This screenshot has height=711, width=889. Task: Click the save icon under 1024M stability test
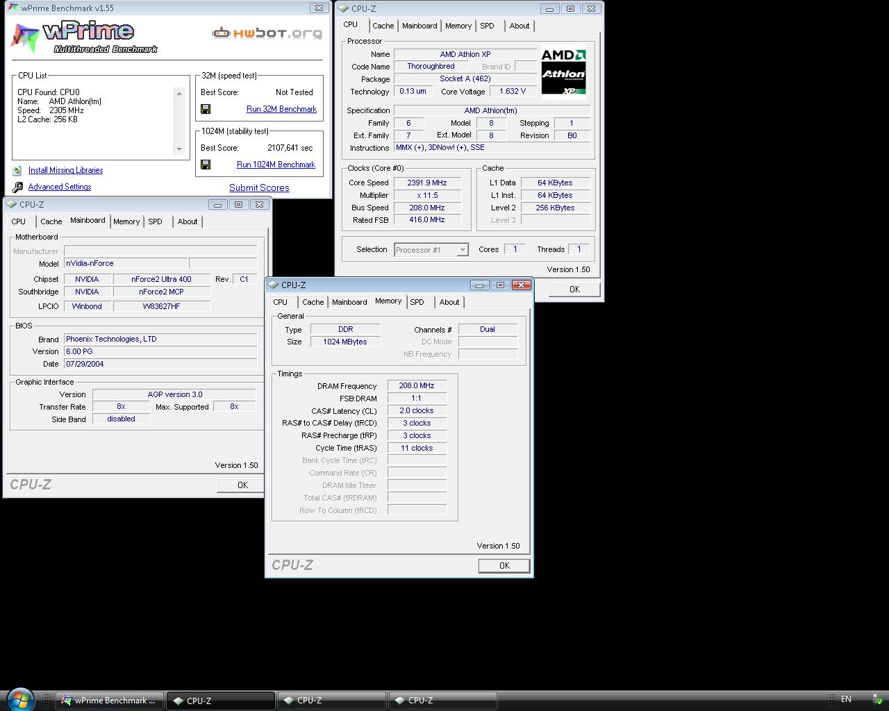point(206,165)
